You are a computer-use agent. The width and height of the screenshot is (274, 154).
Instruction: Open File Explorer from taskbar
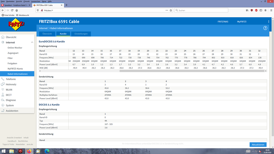click(12, 151)
